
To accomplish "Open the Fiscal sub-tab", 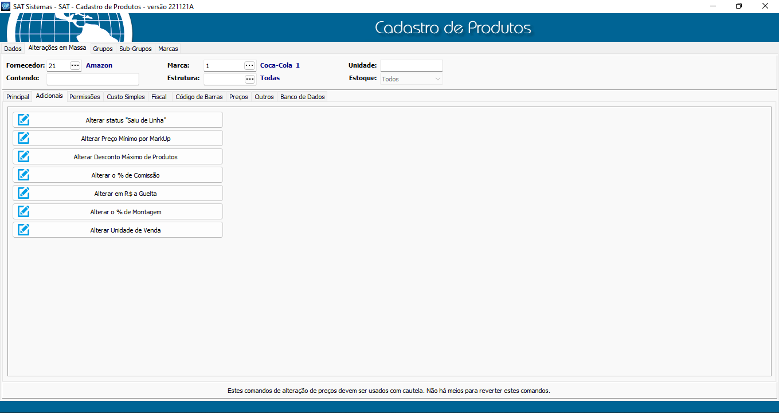I will click(x=159, y=97).
